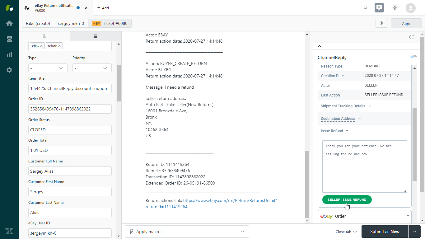Viewport: 425px width, 239px height.
Task: Click the left fields panel scrollbar
Action: 119,83
